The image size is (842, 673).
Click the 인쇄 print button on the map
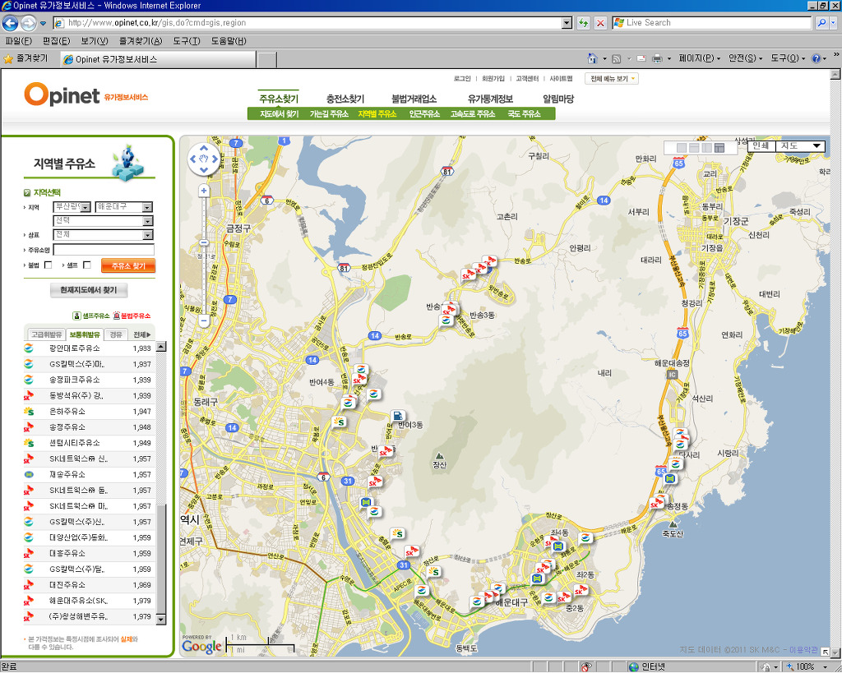(x=761, y=146)
